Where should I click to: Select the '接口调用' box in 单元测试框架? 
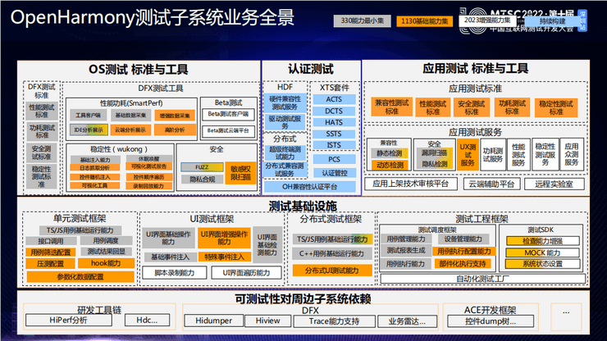click(51, 241)
